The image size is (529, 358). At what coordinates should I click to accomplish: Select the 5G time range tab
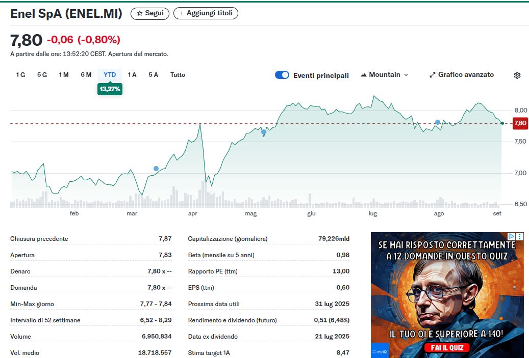[x=42, y=75]
